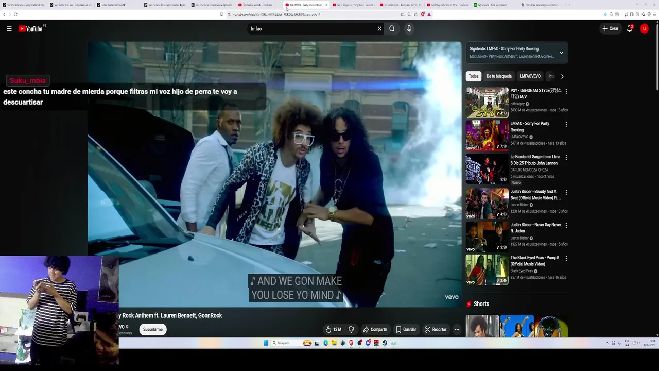The height and width of the screenshot is (371, 659).
Task: Open a new browser tab with plus
Action: tap(569, 5)
